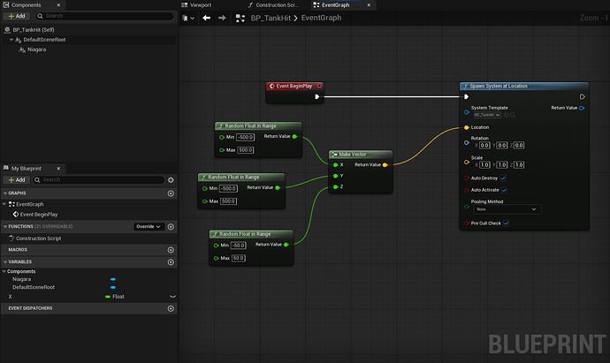Open the functions Override dropdown
The width and height of the screenshot is (610, 363).
point(147,227)
